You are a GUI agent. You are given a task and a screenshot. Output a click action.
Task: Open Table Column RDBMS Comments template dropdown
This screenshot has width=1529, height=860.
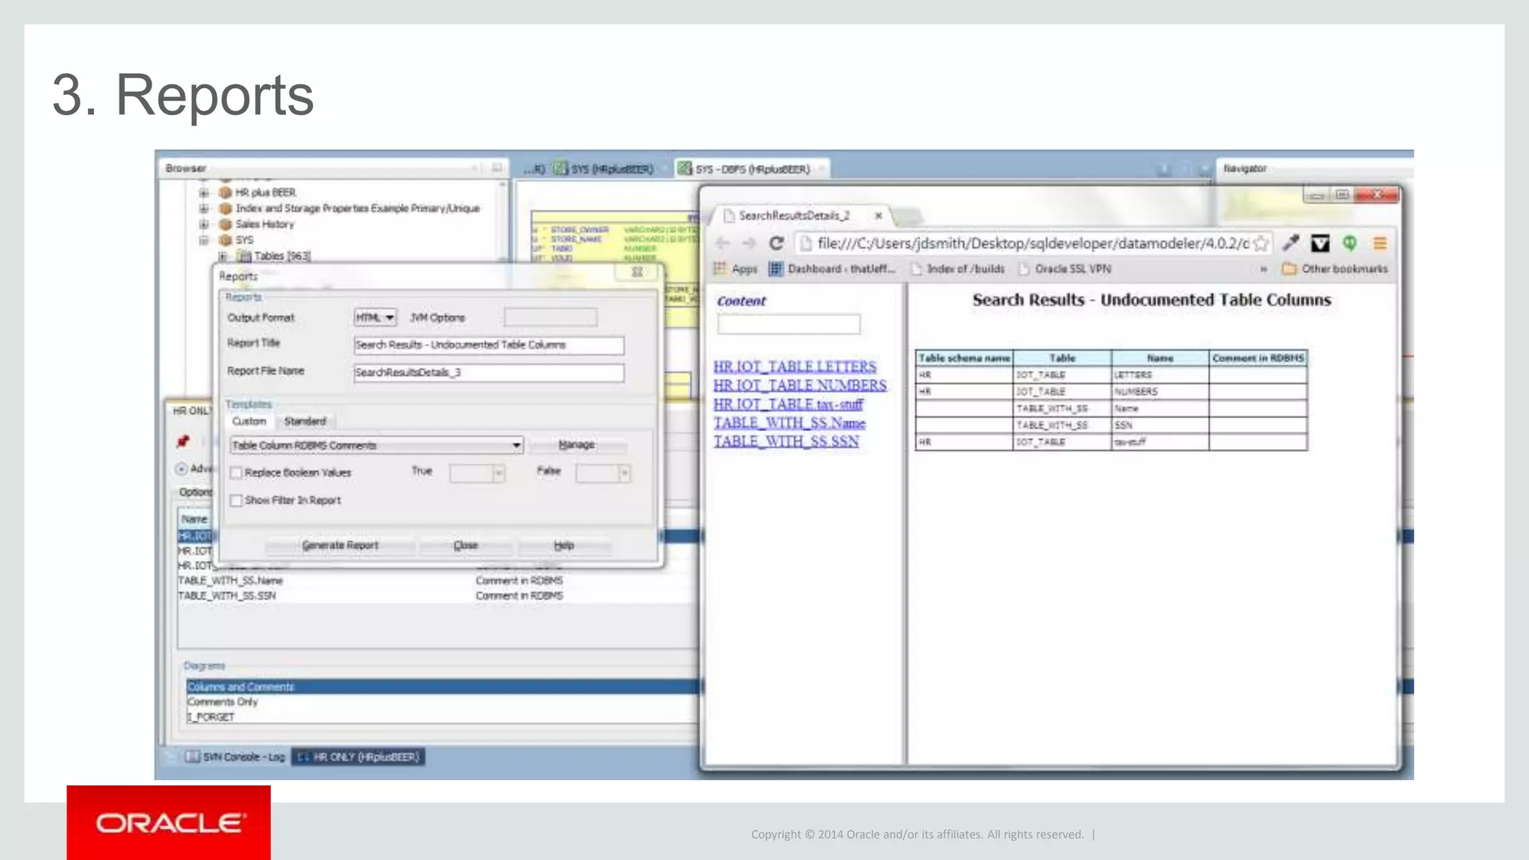coord(376,446)
